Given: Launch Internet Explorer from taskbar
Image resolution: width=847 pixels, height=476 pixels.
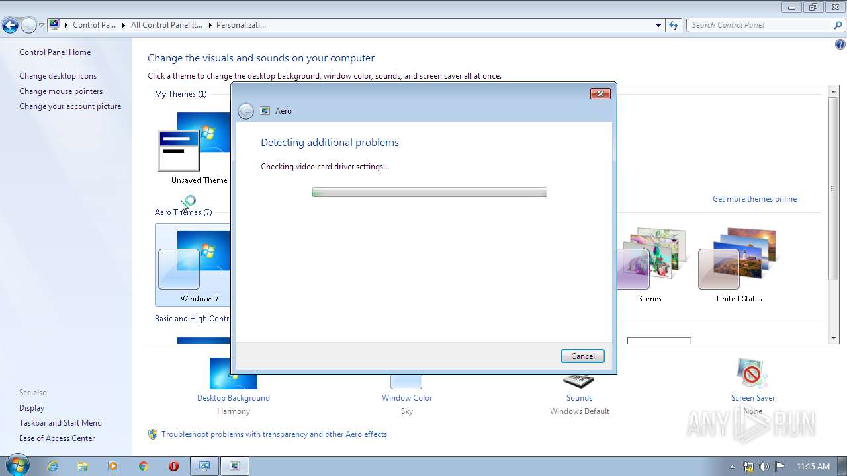Looking at the screenshot, I should [52, 466].
